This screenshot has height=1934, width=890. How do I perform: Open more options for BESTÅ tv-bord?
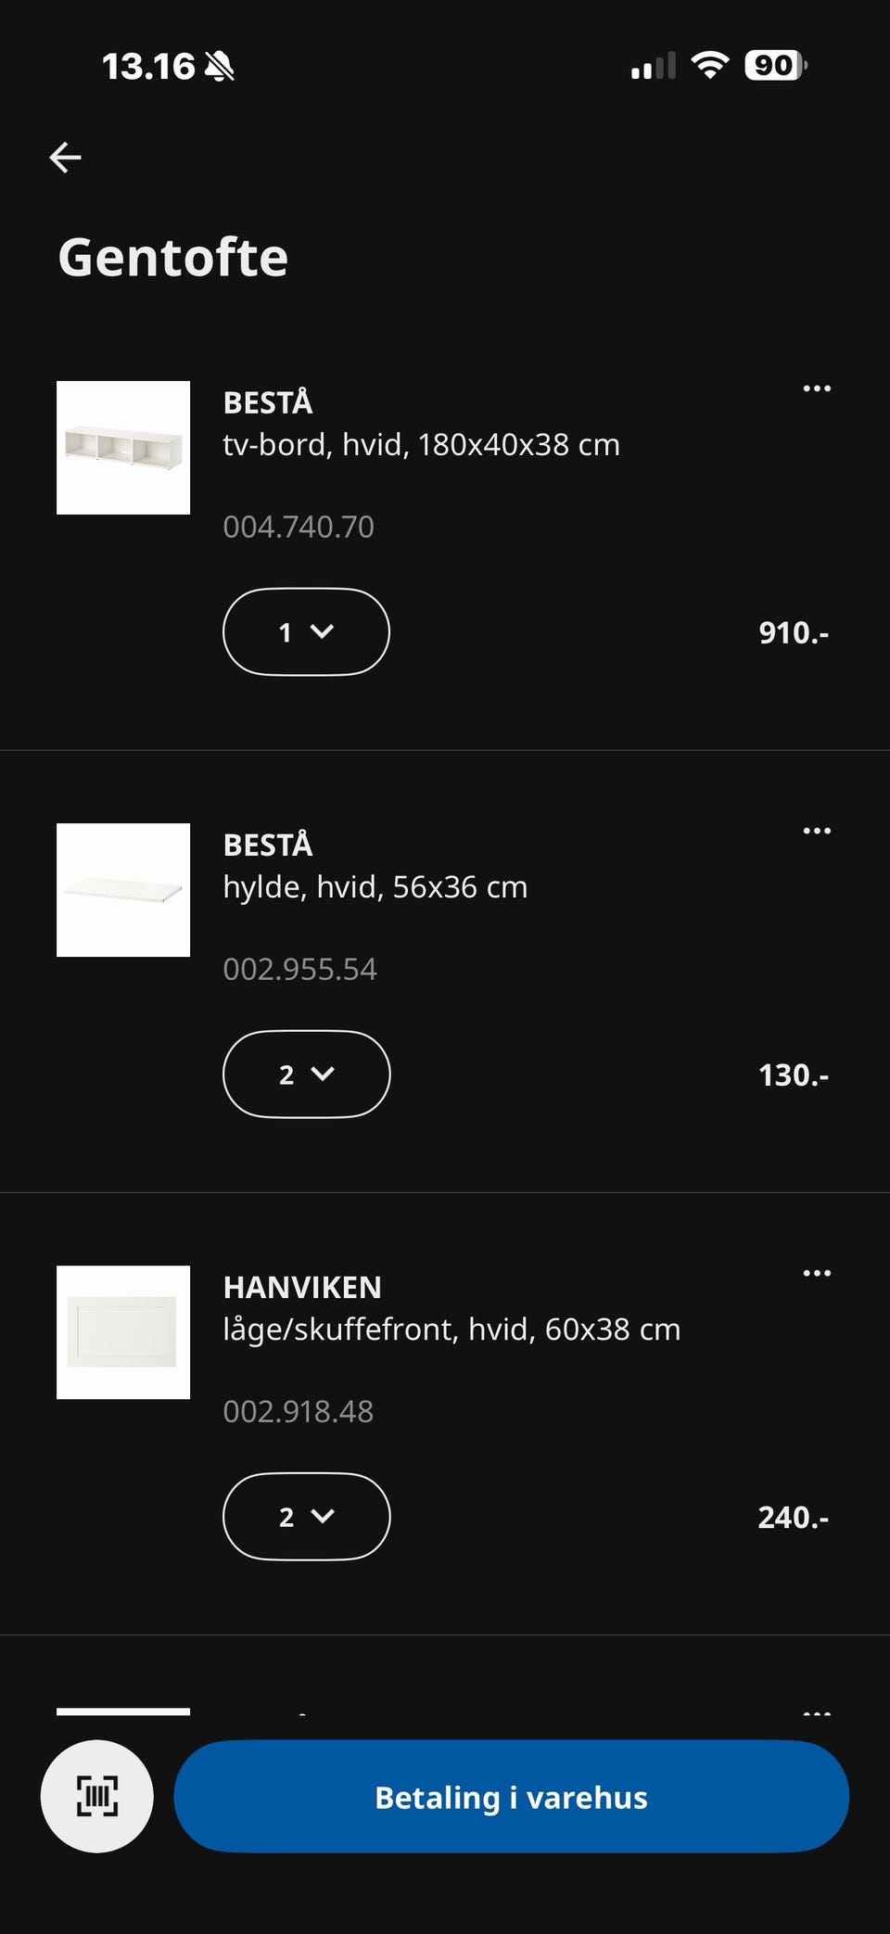pos(817,388)
